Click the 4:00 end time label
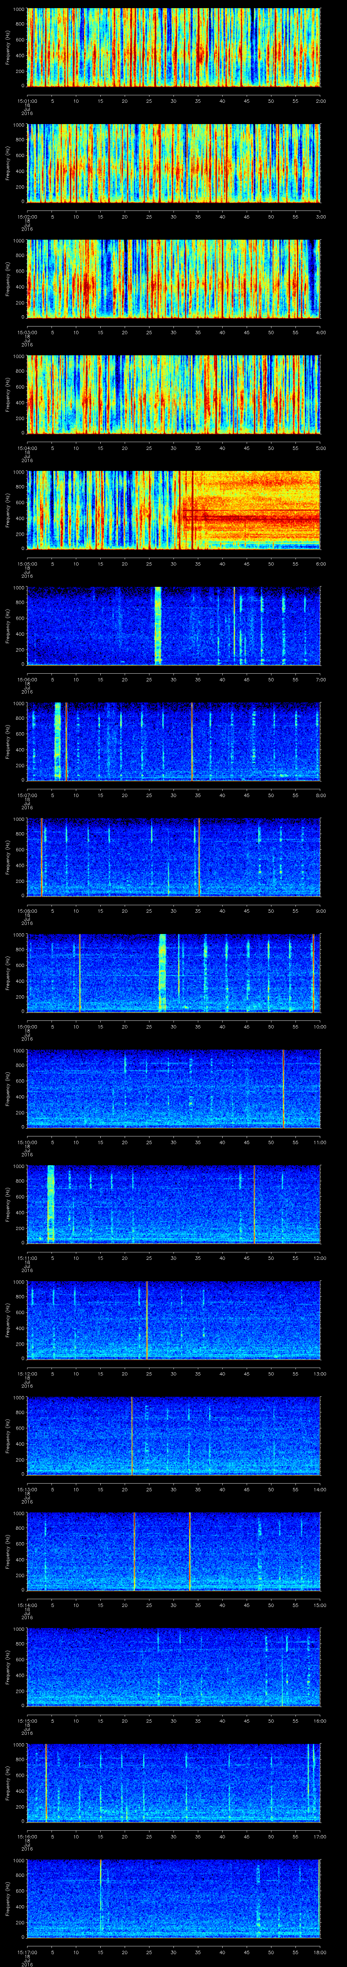Image resolution: width=347 pixels, height=1967 pixels. [320, 332]
